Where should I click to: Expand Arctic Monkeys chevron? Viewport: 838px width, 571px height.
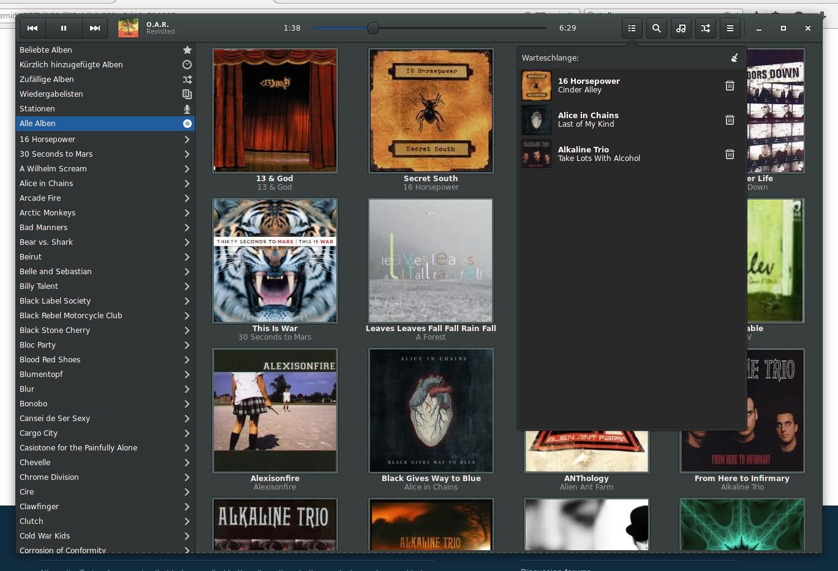coord(187,213)
